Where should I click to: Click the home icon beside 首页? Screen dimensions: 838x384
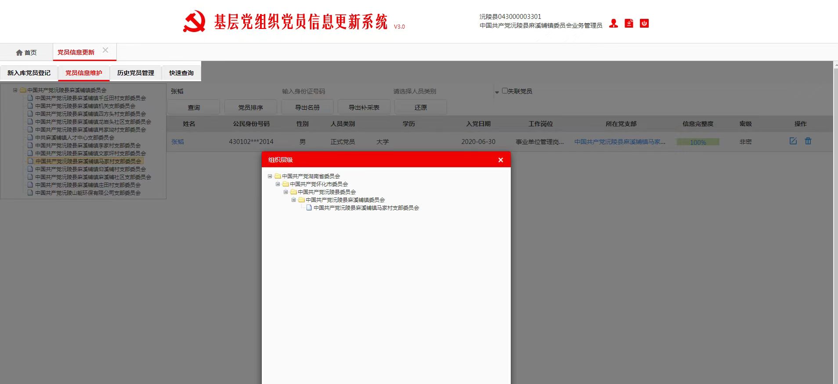coord(19,53)
